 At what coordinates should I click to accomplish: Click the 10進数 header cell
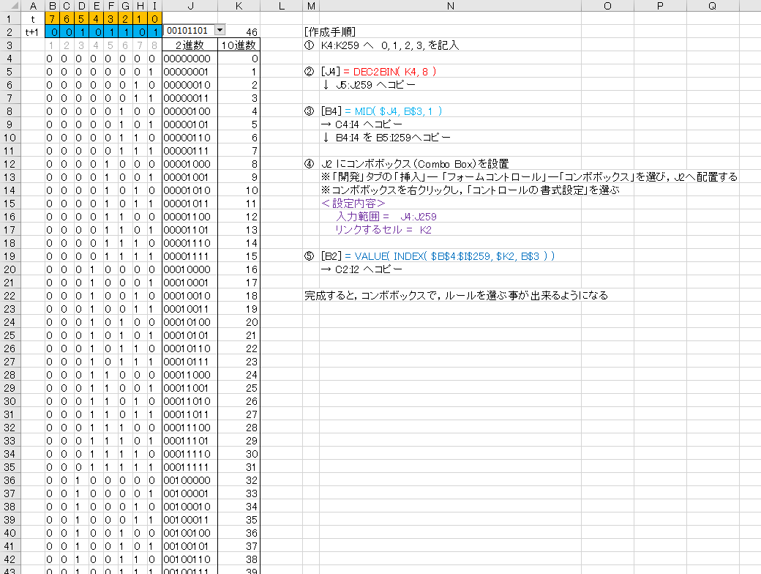[239, 45]
